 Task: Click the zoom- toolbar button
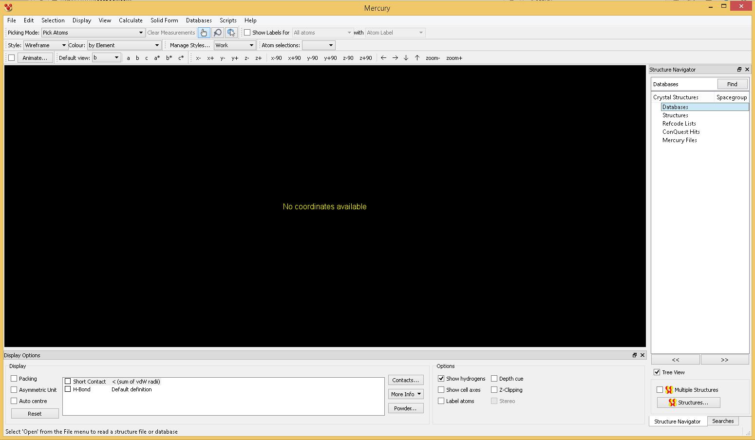coord(433,58)
